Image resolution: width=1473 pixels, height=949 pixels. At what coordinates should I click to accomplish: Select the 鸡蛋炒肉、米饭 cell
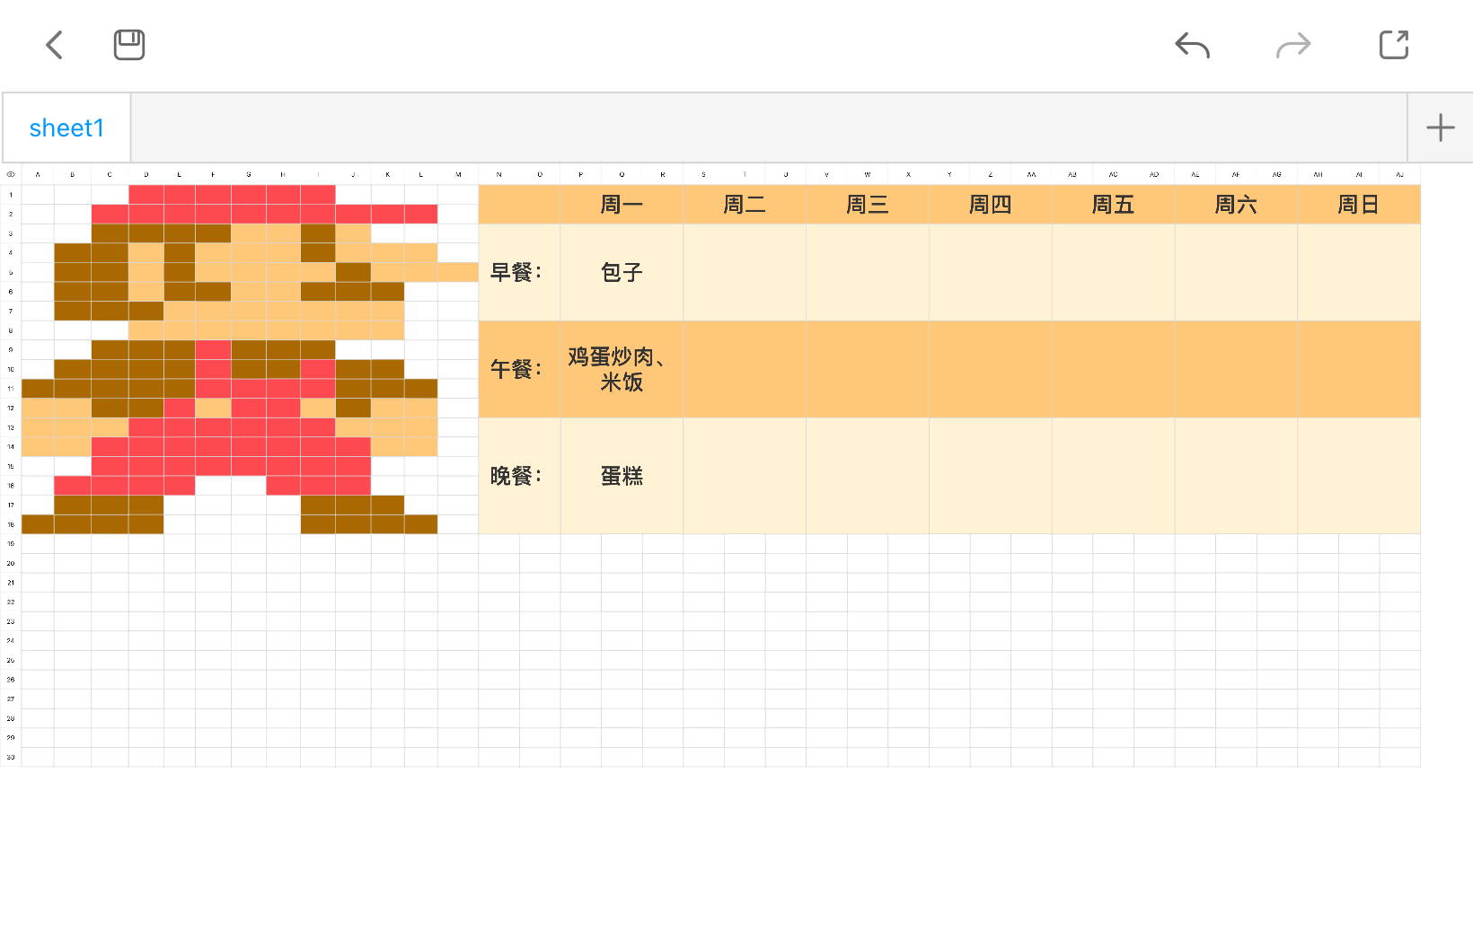[622, 369]
